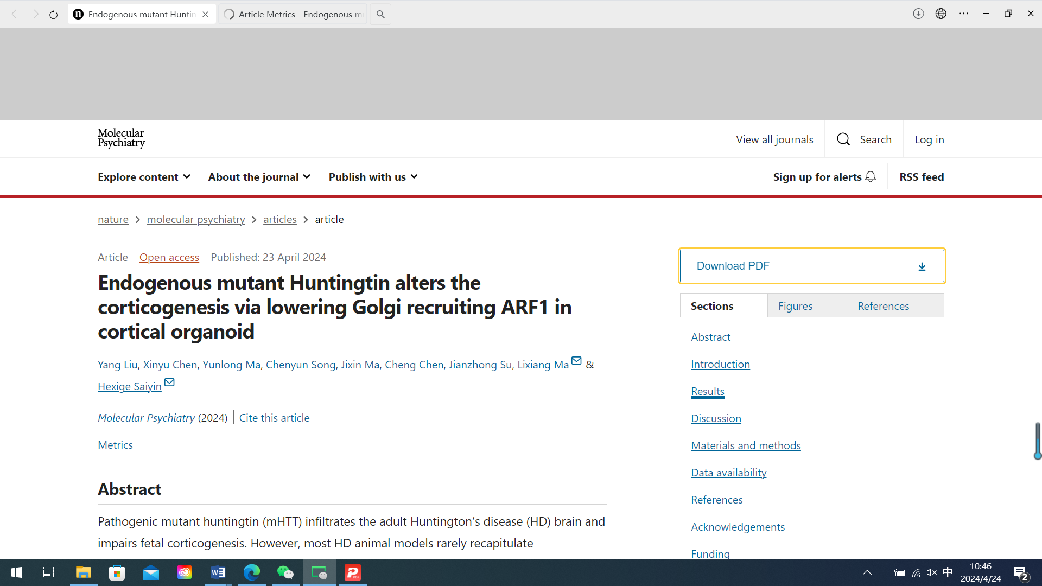Click the download arrow icon in Download PDF
The width and height of the screenshot is (1042, 586).
922,266
